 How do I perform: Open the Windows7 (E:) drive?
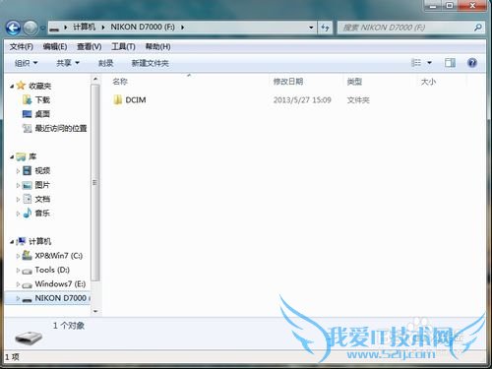point(60,284)
